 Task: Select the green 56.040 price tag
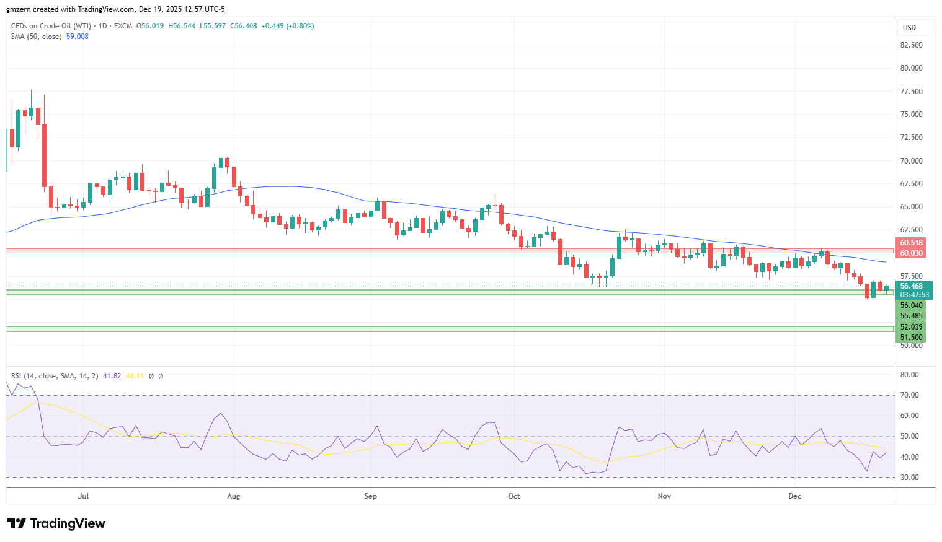[x=911, y=305]
